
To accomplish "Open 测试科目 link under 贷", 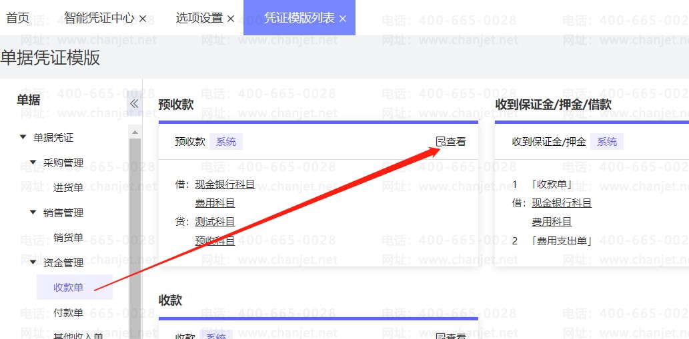I will click(x=215, y=222).
